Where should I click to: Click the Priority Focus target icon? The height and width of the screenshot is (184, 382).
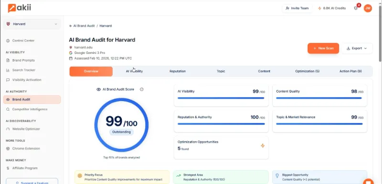[80, 175]
